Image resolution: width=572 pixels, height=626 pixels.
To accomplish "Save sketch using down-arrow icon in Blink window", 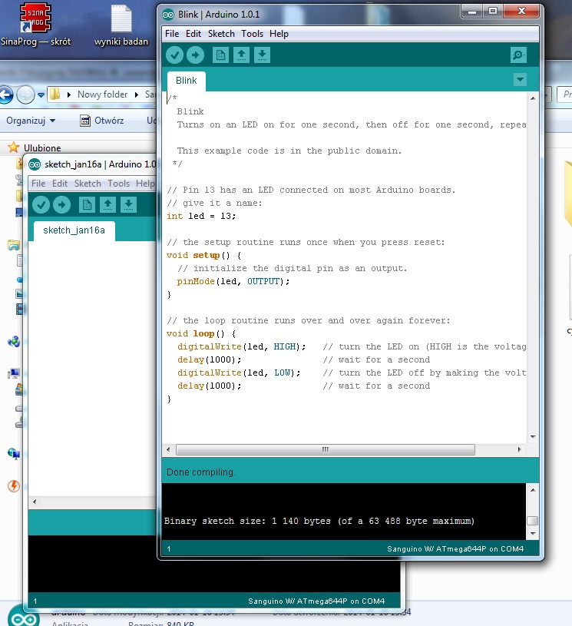I will [262, 55].
